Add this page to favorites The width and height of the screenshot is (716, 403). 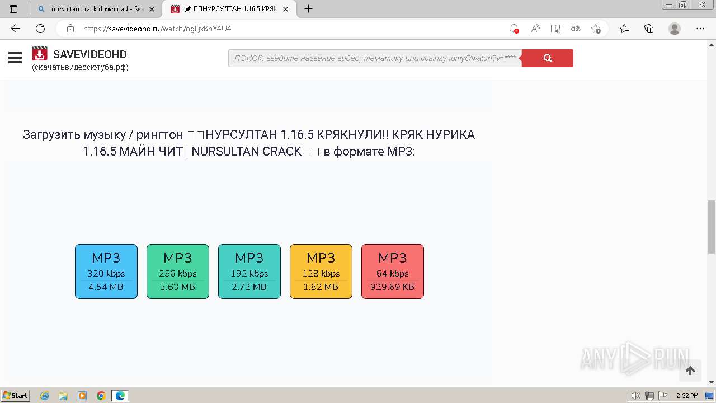click(596, 29)
